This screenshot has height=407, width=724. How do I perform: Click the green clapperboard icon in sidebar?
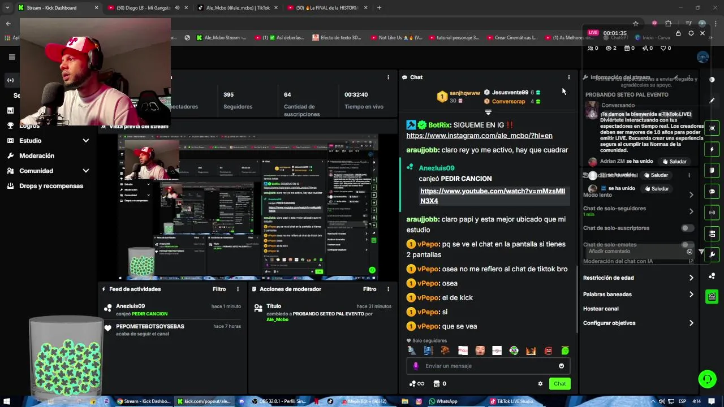(x=712, y=296)
